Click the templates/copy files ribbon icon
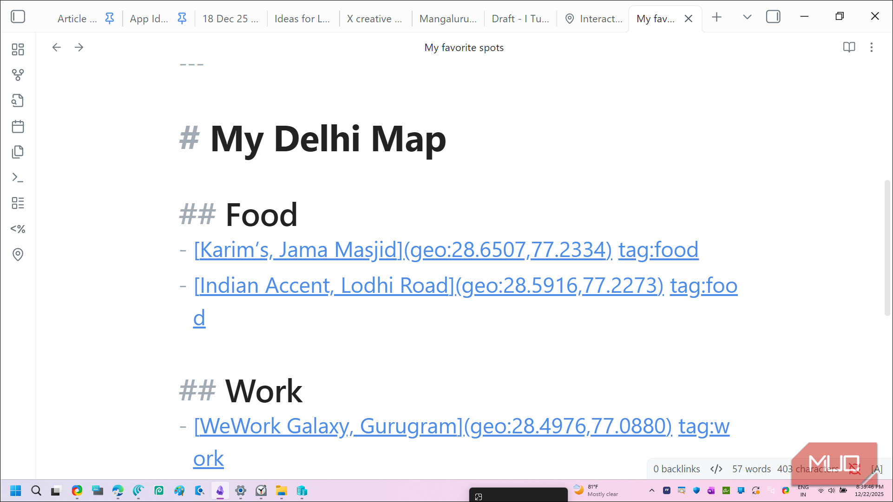 coord(18,152)
